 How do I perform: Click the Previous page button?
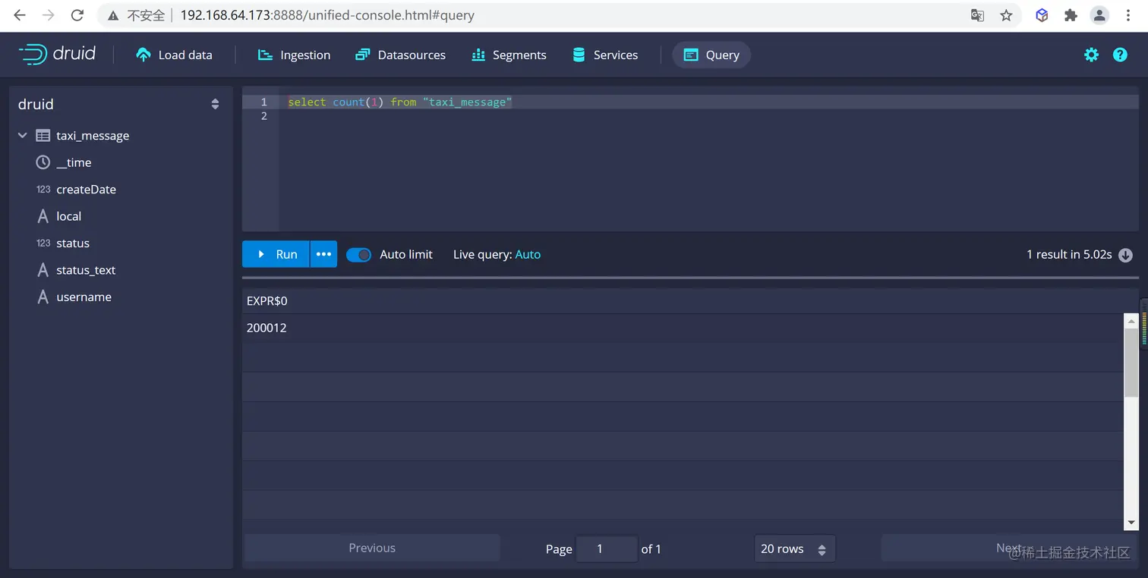click(x=372, y=548)
